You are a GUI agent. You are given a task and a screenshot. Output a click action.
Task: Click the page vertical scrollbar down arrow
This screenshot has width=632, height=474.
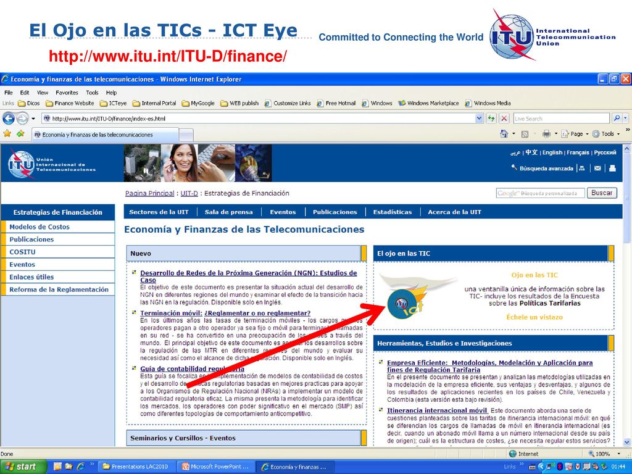pos(627,442)
